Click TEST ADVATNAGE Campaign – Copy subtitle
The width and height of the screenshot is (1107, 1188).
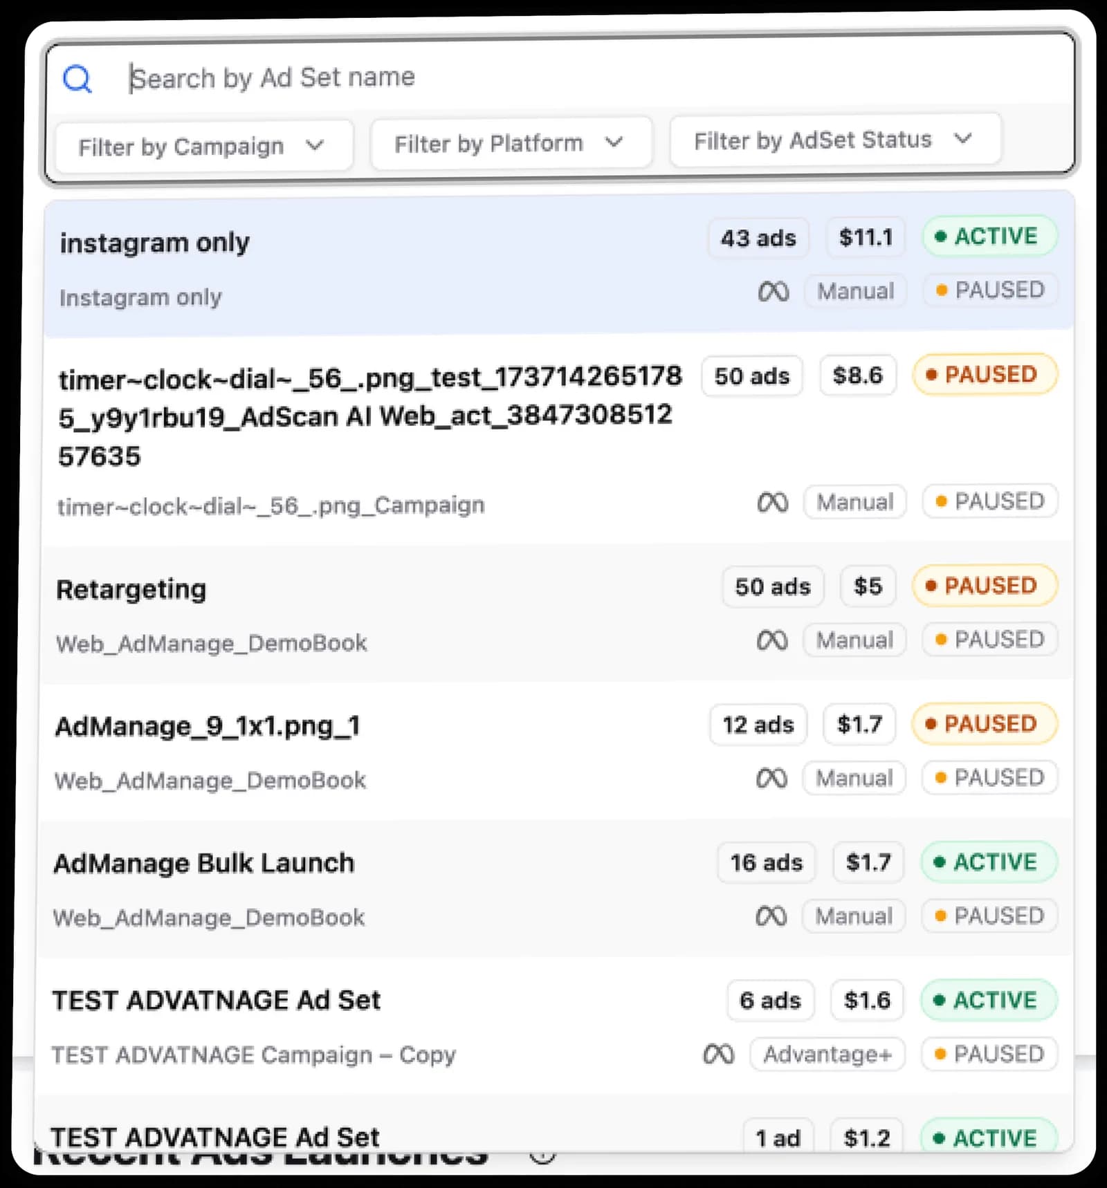[x=254, y=1055]
